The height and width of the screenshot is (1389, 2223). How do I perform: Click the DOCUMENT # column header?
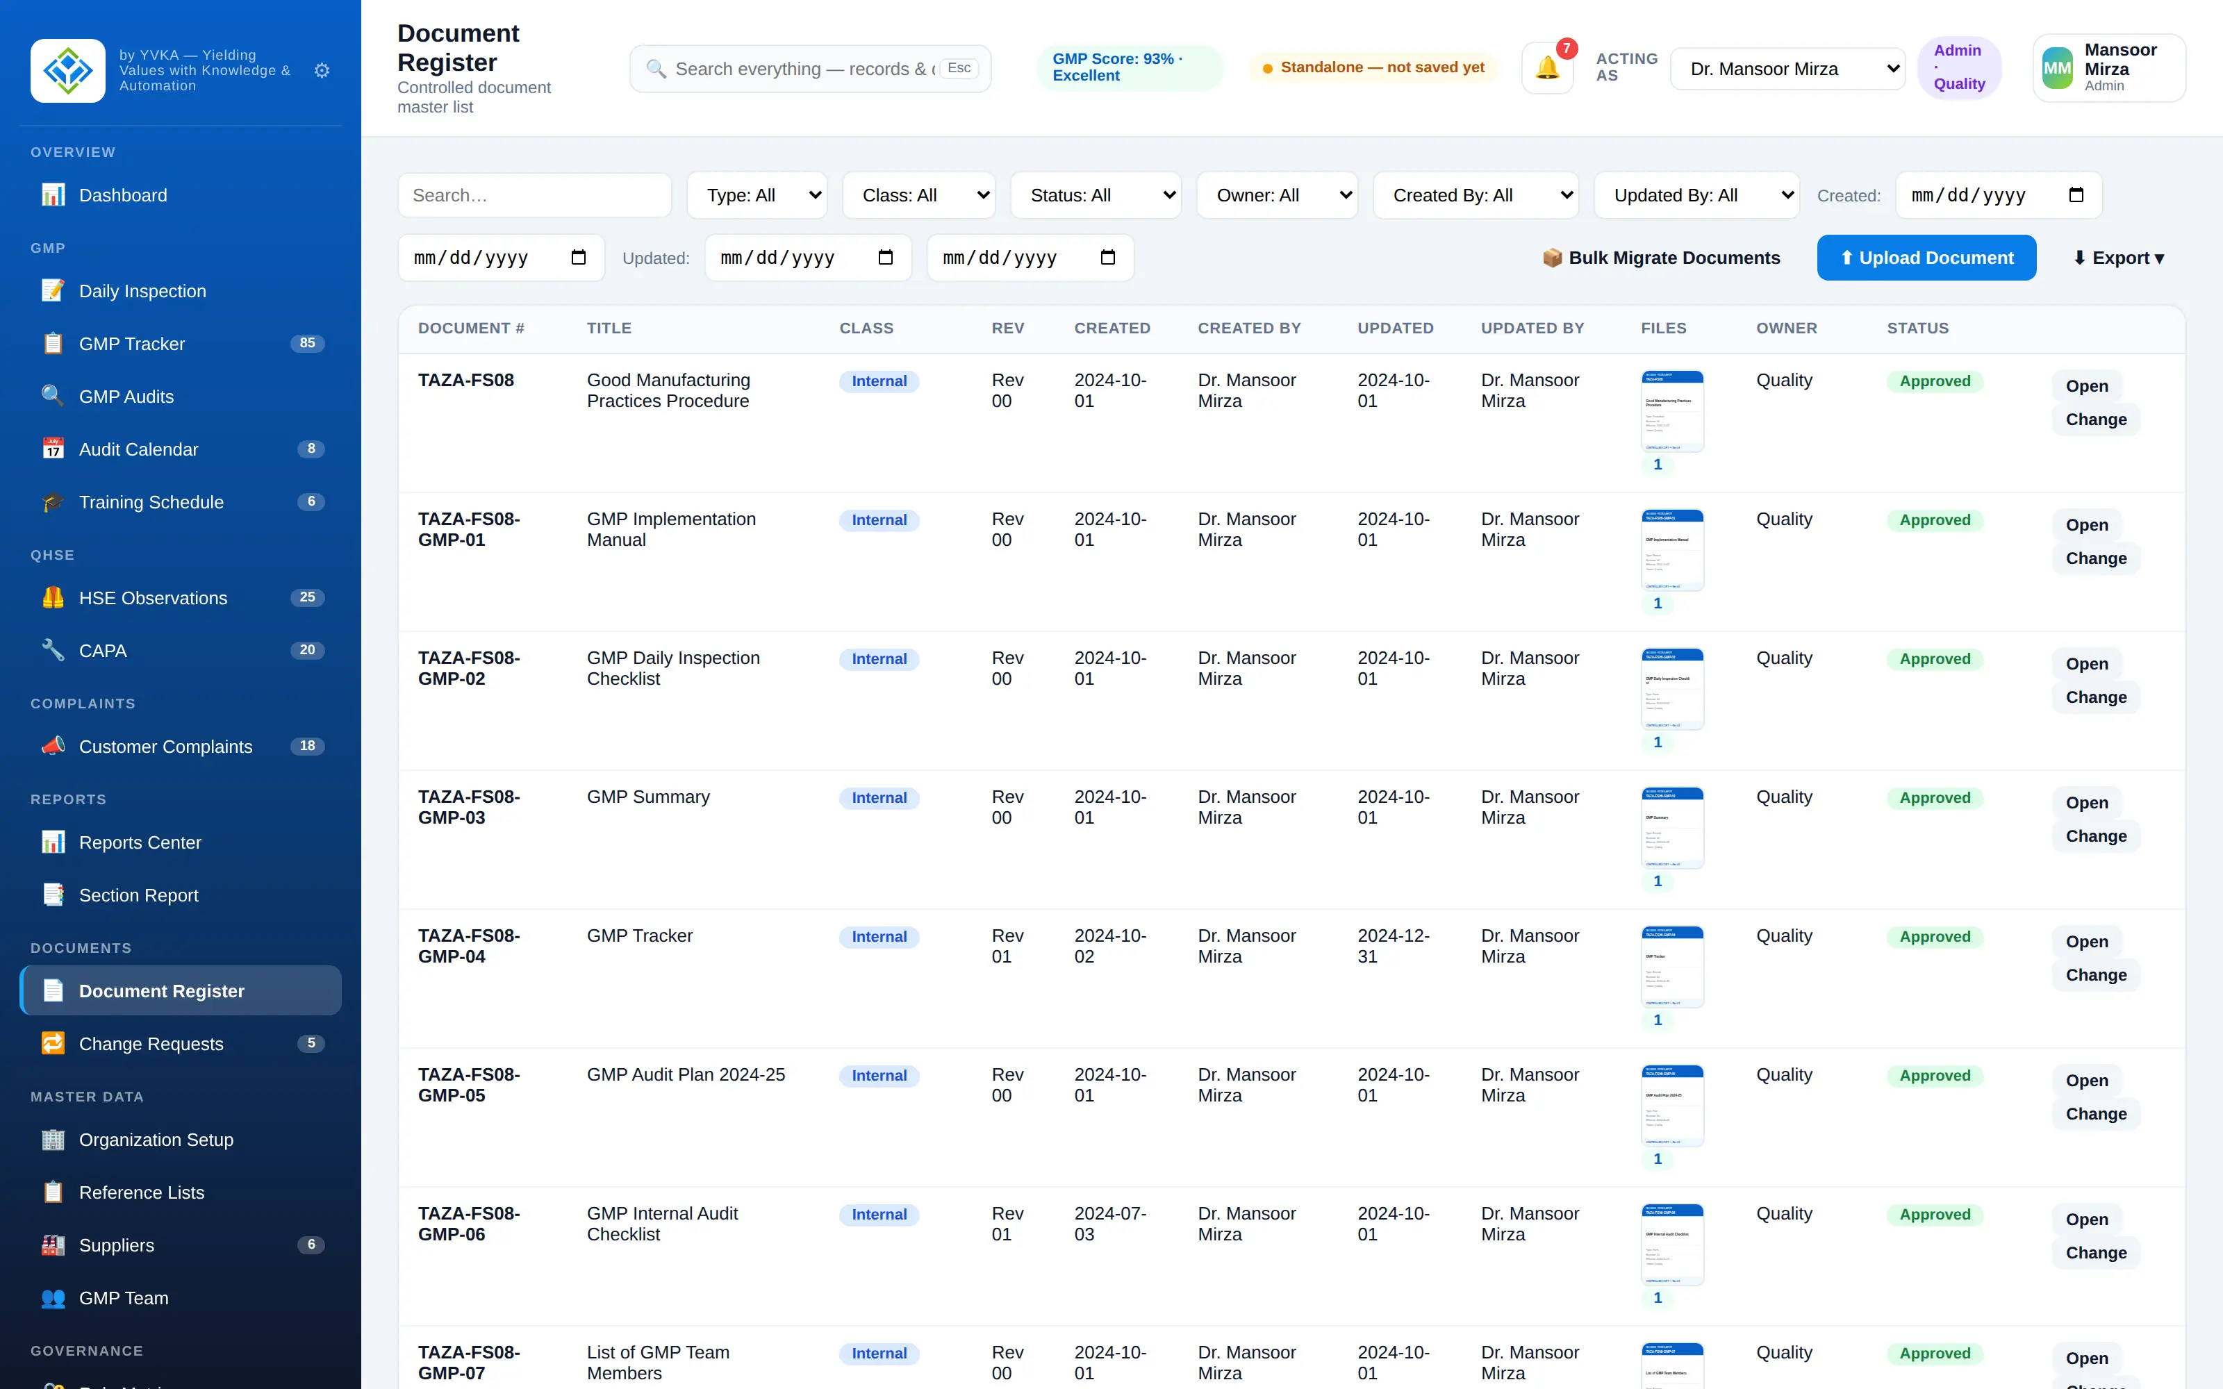coord(470,328)
